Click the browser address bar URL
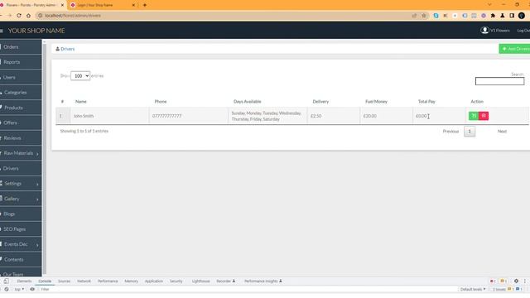 [x=73, y=16]
